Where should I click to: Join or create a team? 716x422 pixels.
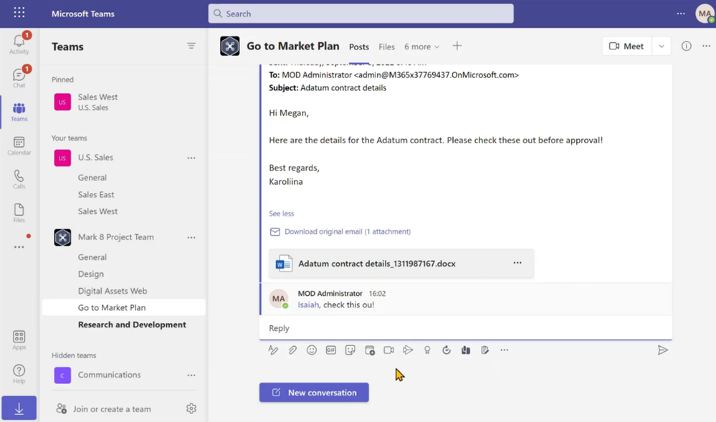112,409
